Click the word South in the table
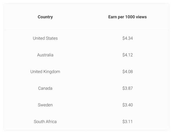 pyautogui.click(x=39, y=122)
